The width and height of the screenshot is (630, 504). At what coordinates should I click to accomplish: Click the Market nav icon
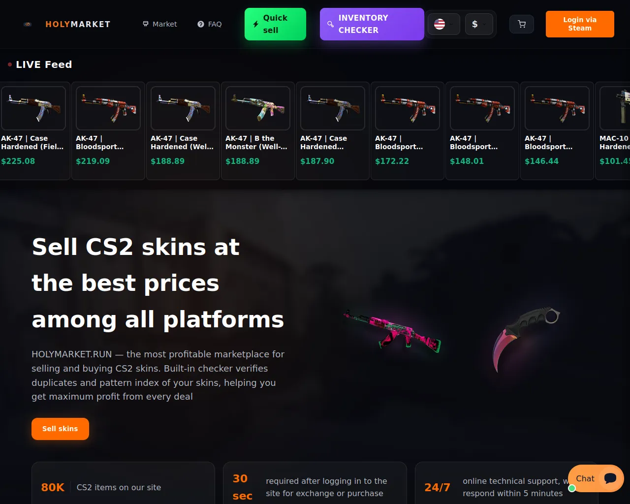146,24
